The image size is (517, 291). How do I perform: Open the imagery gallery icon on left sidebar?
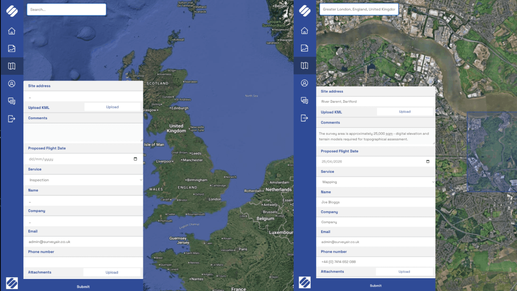(x=12, y=48)
